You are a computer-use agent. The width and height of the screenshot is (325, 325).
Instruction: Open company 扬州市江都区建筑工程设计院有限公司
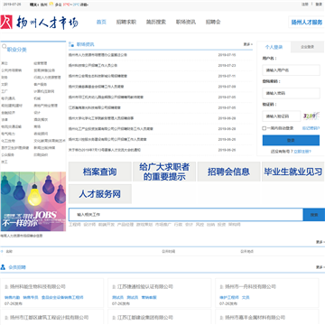coord(50,318)
